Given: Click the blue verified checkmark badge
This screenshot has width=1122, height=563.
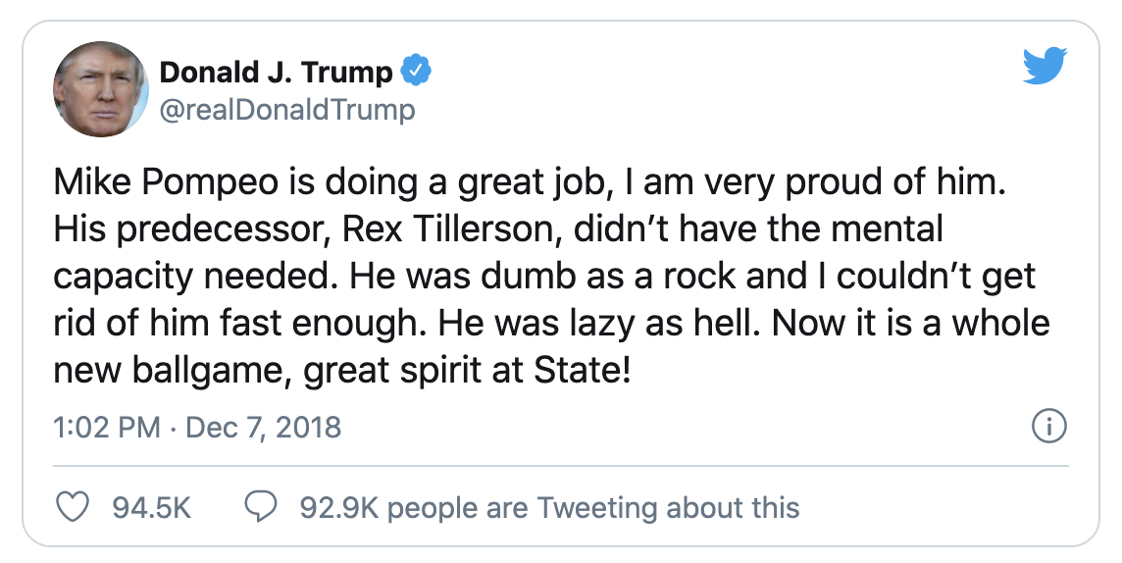Looking at the screenshot, I should (x=416, y=73).
